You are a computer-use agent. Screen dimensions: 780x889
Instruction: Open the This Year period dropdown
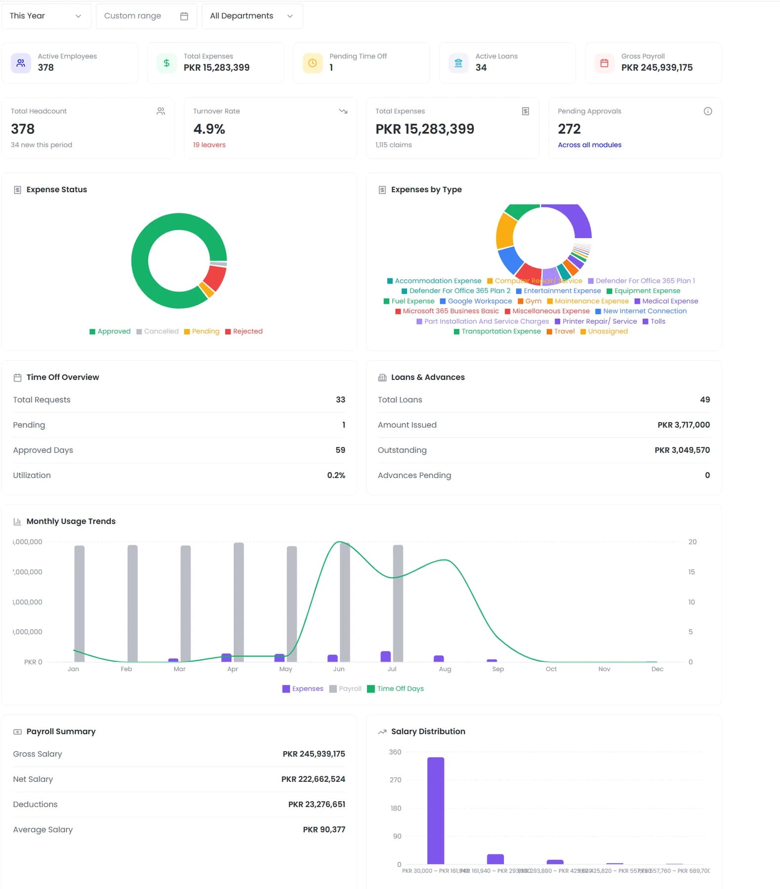(x=46, y=16)
